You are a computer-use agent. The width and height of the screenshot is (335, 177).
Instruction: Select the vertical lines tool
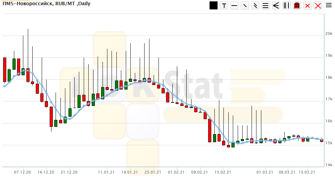[x=286, y=6]
